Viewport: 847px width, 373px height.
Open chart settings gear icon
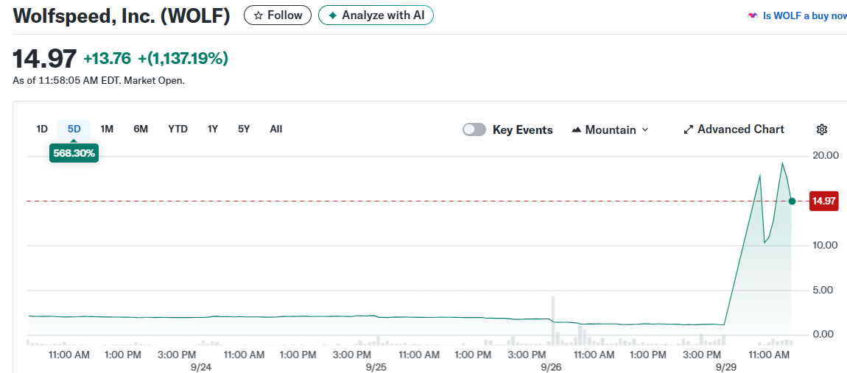(822, 129)
